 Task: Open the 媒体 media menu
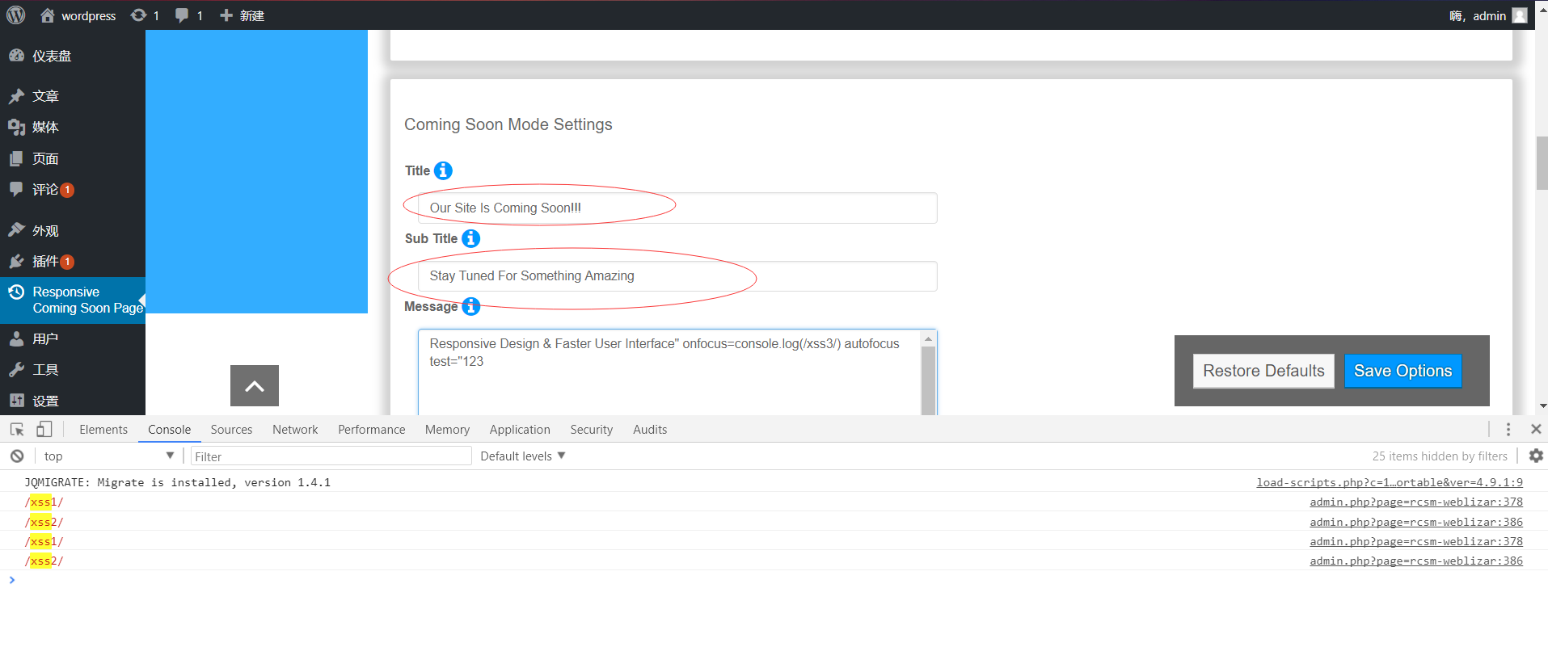tap(73, 127)
